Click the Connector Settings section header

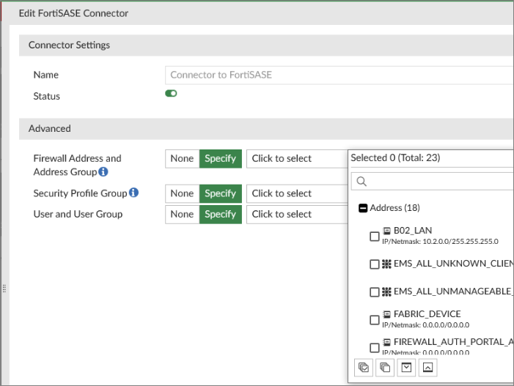pyautogui.click(x=266, y=45)
